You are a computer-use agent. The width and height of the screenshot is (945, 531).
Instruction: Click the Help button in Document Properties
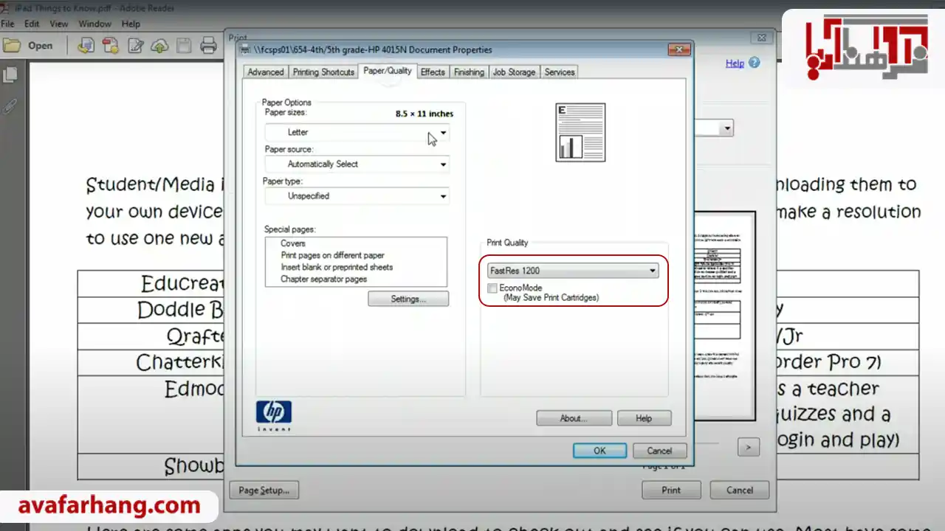click(x=644, y=418)
